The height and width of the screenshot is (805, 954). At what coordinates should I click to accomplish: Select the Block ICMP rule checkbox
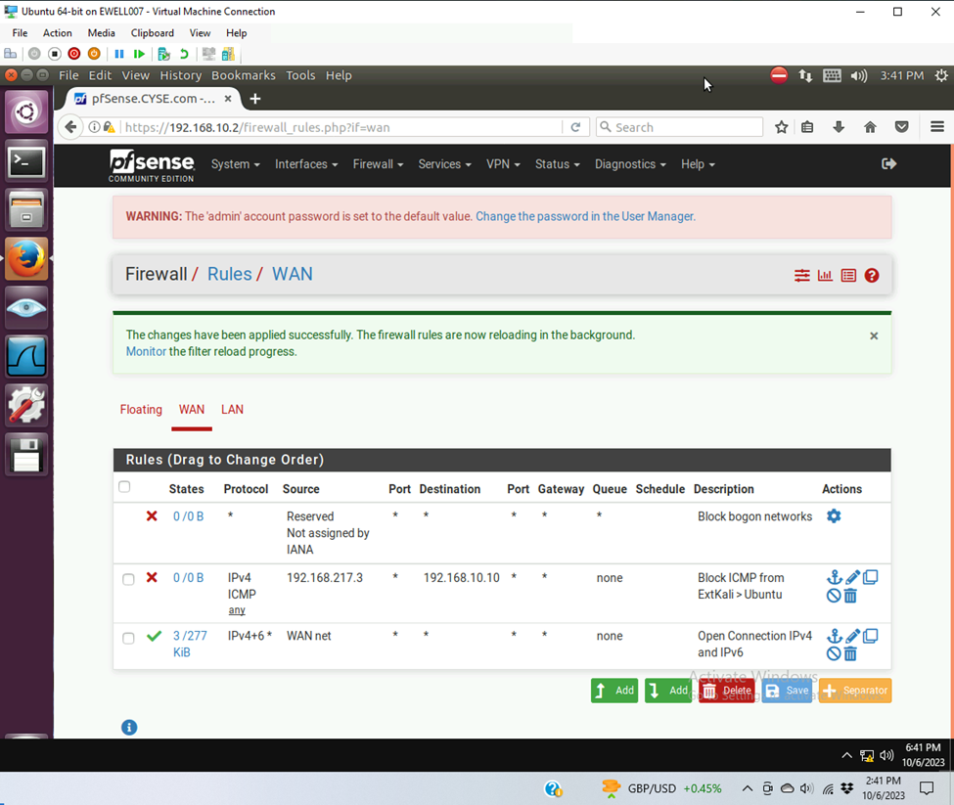point(128,579)
